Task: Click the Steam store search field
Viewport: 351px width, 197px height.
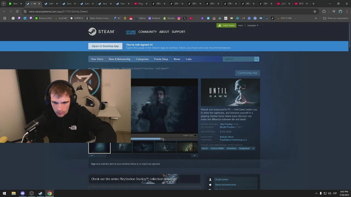Action: [239, 59]
